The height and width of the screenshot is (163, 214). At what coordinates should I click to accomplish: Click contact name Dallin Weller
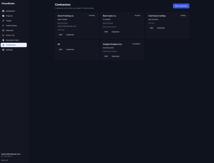point(62,19)
